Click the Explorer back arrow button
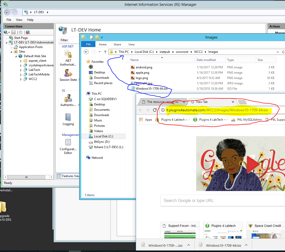The height and width of the screenshot is (252, 285). (x=86, y=52)
